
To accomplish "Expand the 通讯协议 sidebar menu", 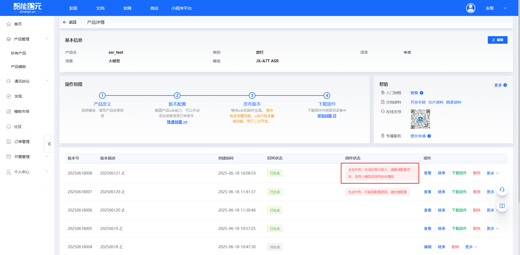I will click(47, 81).
